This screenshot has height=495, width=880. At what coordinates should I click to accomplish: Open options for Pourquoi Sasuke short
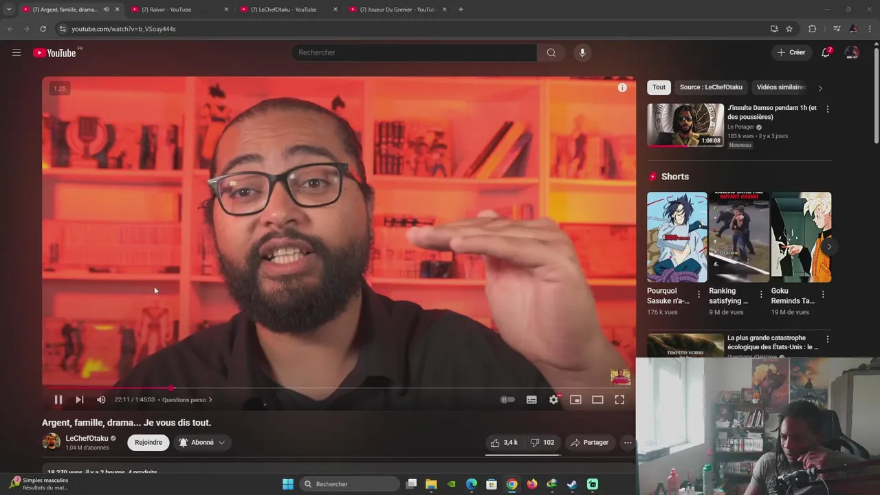[x=699, y=294]
